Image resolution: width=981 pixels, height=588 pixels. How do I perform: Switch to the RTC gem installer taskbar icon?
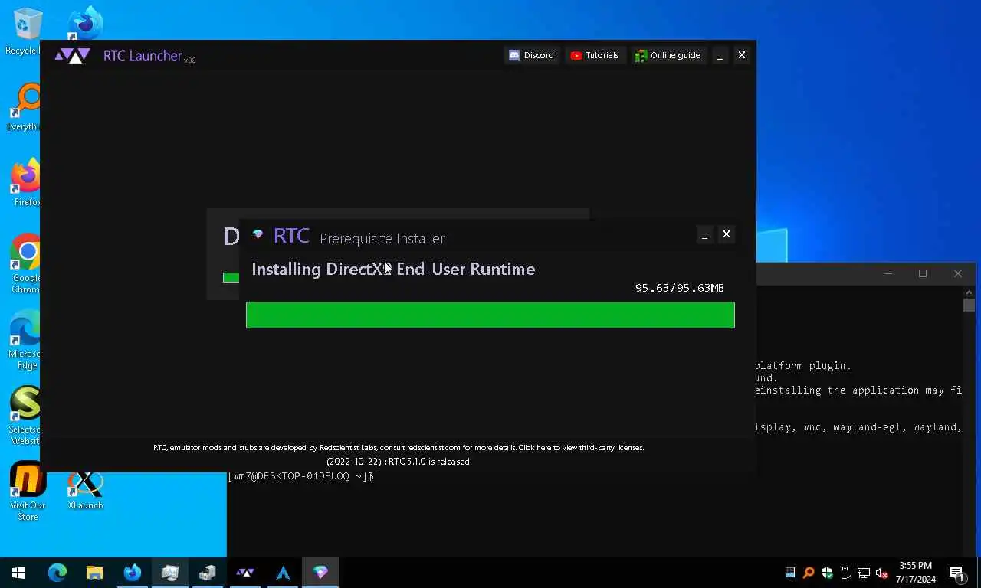point(320,572)
